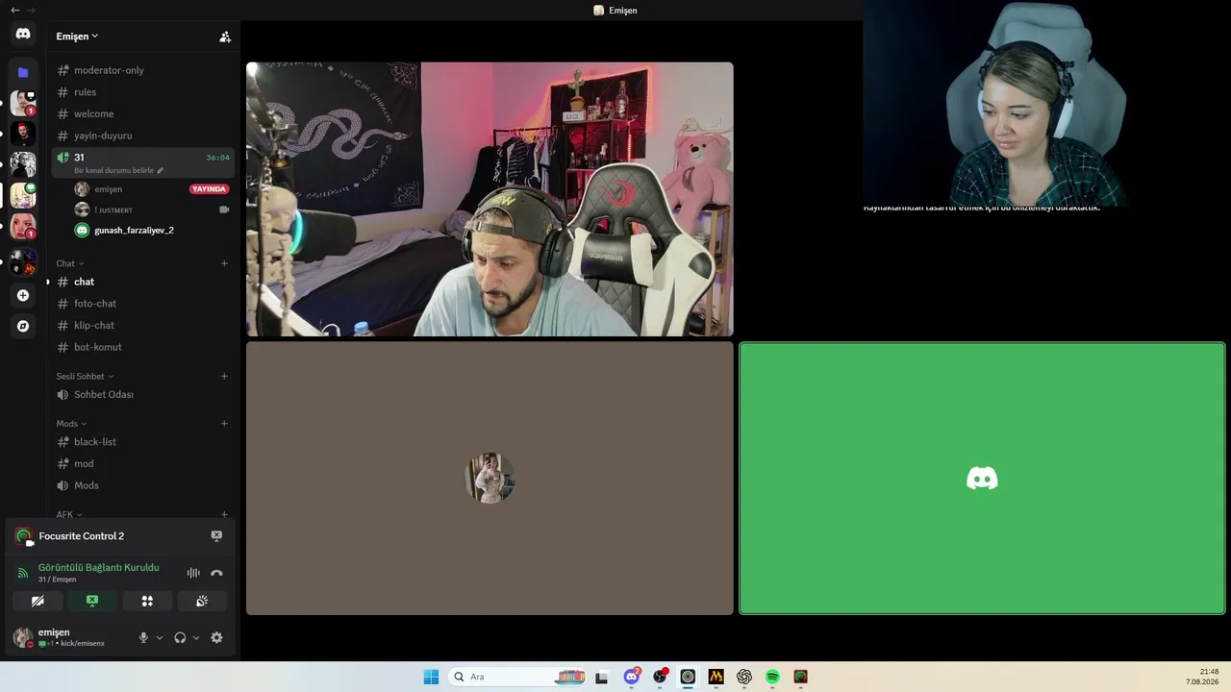
Task: Click the green connection signal icon
Action: click(x=23, y=573)
